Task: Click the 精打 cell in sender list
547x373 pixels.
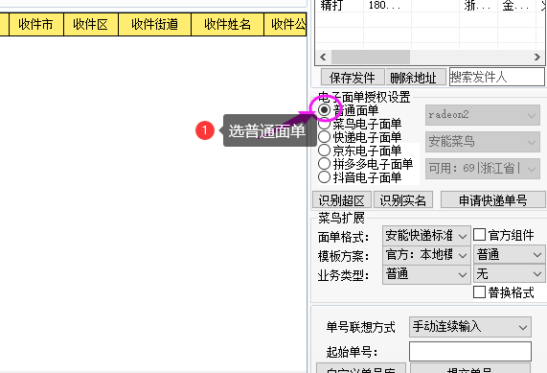Action: 339,6
